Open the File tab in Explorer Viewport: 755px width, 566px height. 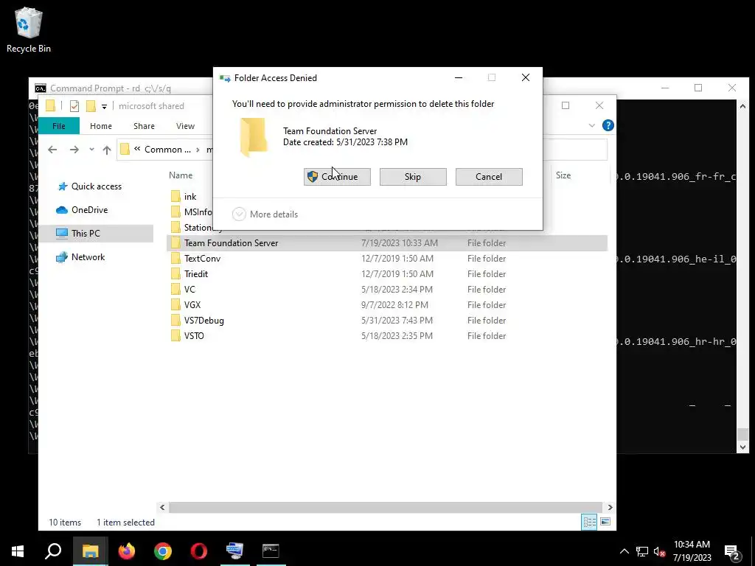(x=59, y=126)
